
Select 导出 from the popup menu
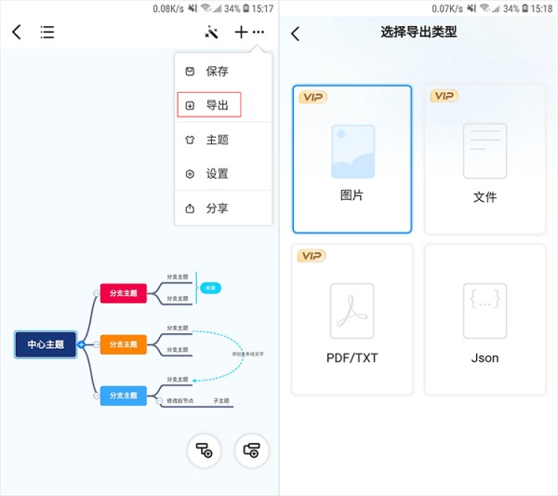223,105
